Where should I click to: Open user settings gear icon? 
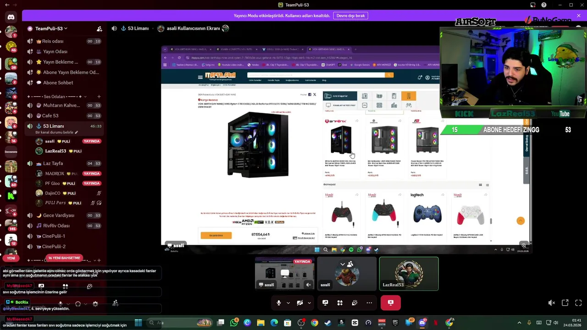[95, 303]
